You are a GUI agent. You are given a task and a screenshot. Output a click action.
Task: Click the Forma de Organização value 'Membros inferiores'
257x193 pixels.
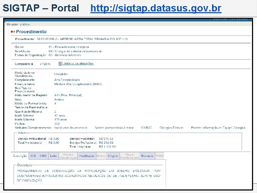[x=68, y=55]
